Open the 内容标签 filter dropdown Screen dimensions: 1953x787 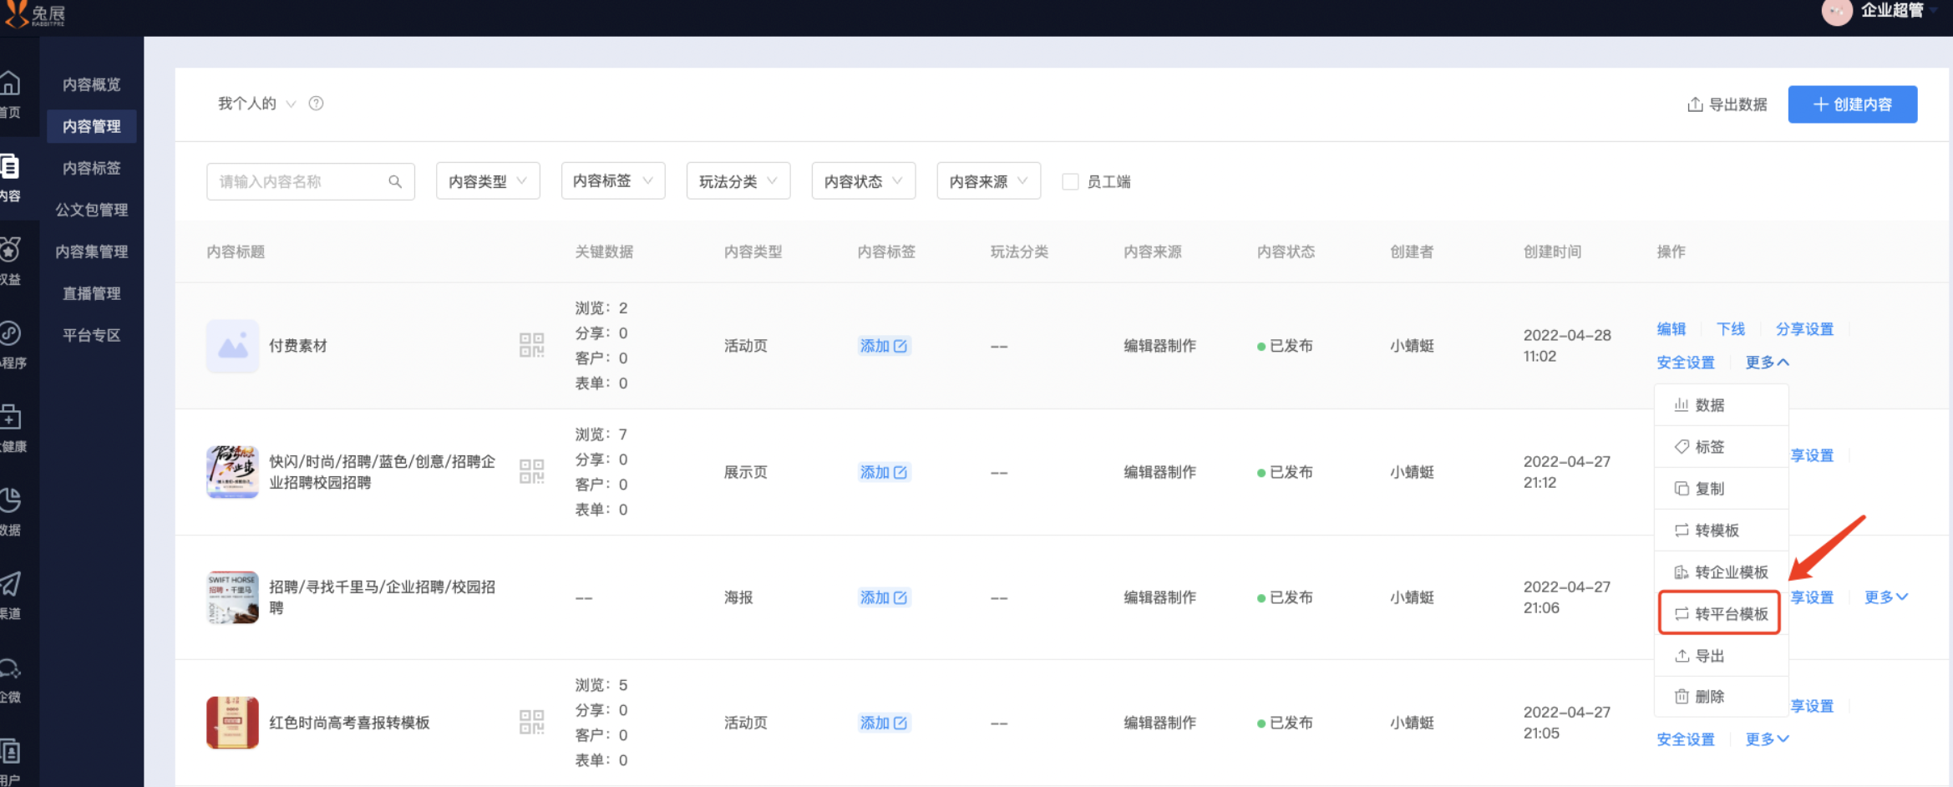(x=613, y=181)
